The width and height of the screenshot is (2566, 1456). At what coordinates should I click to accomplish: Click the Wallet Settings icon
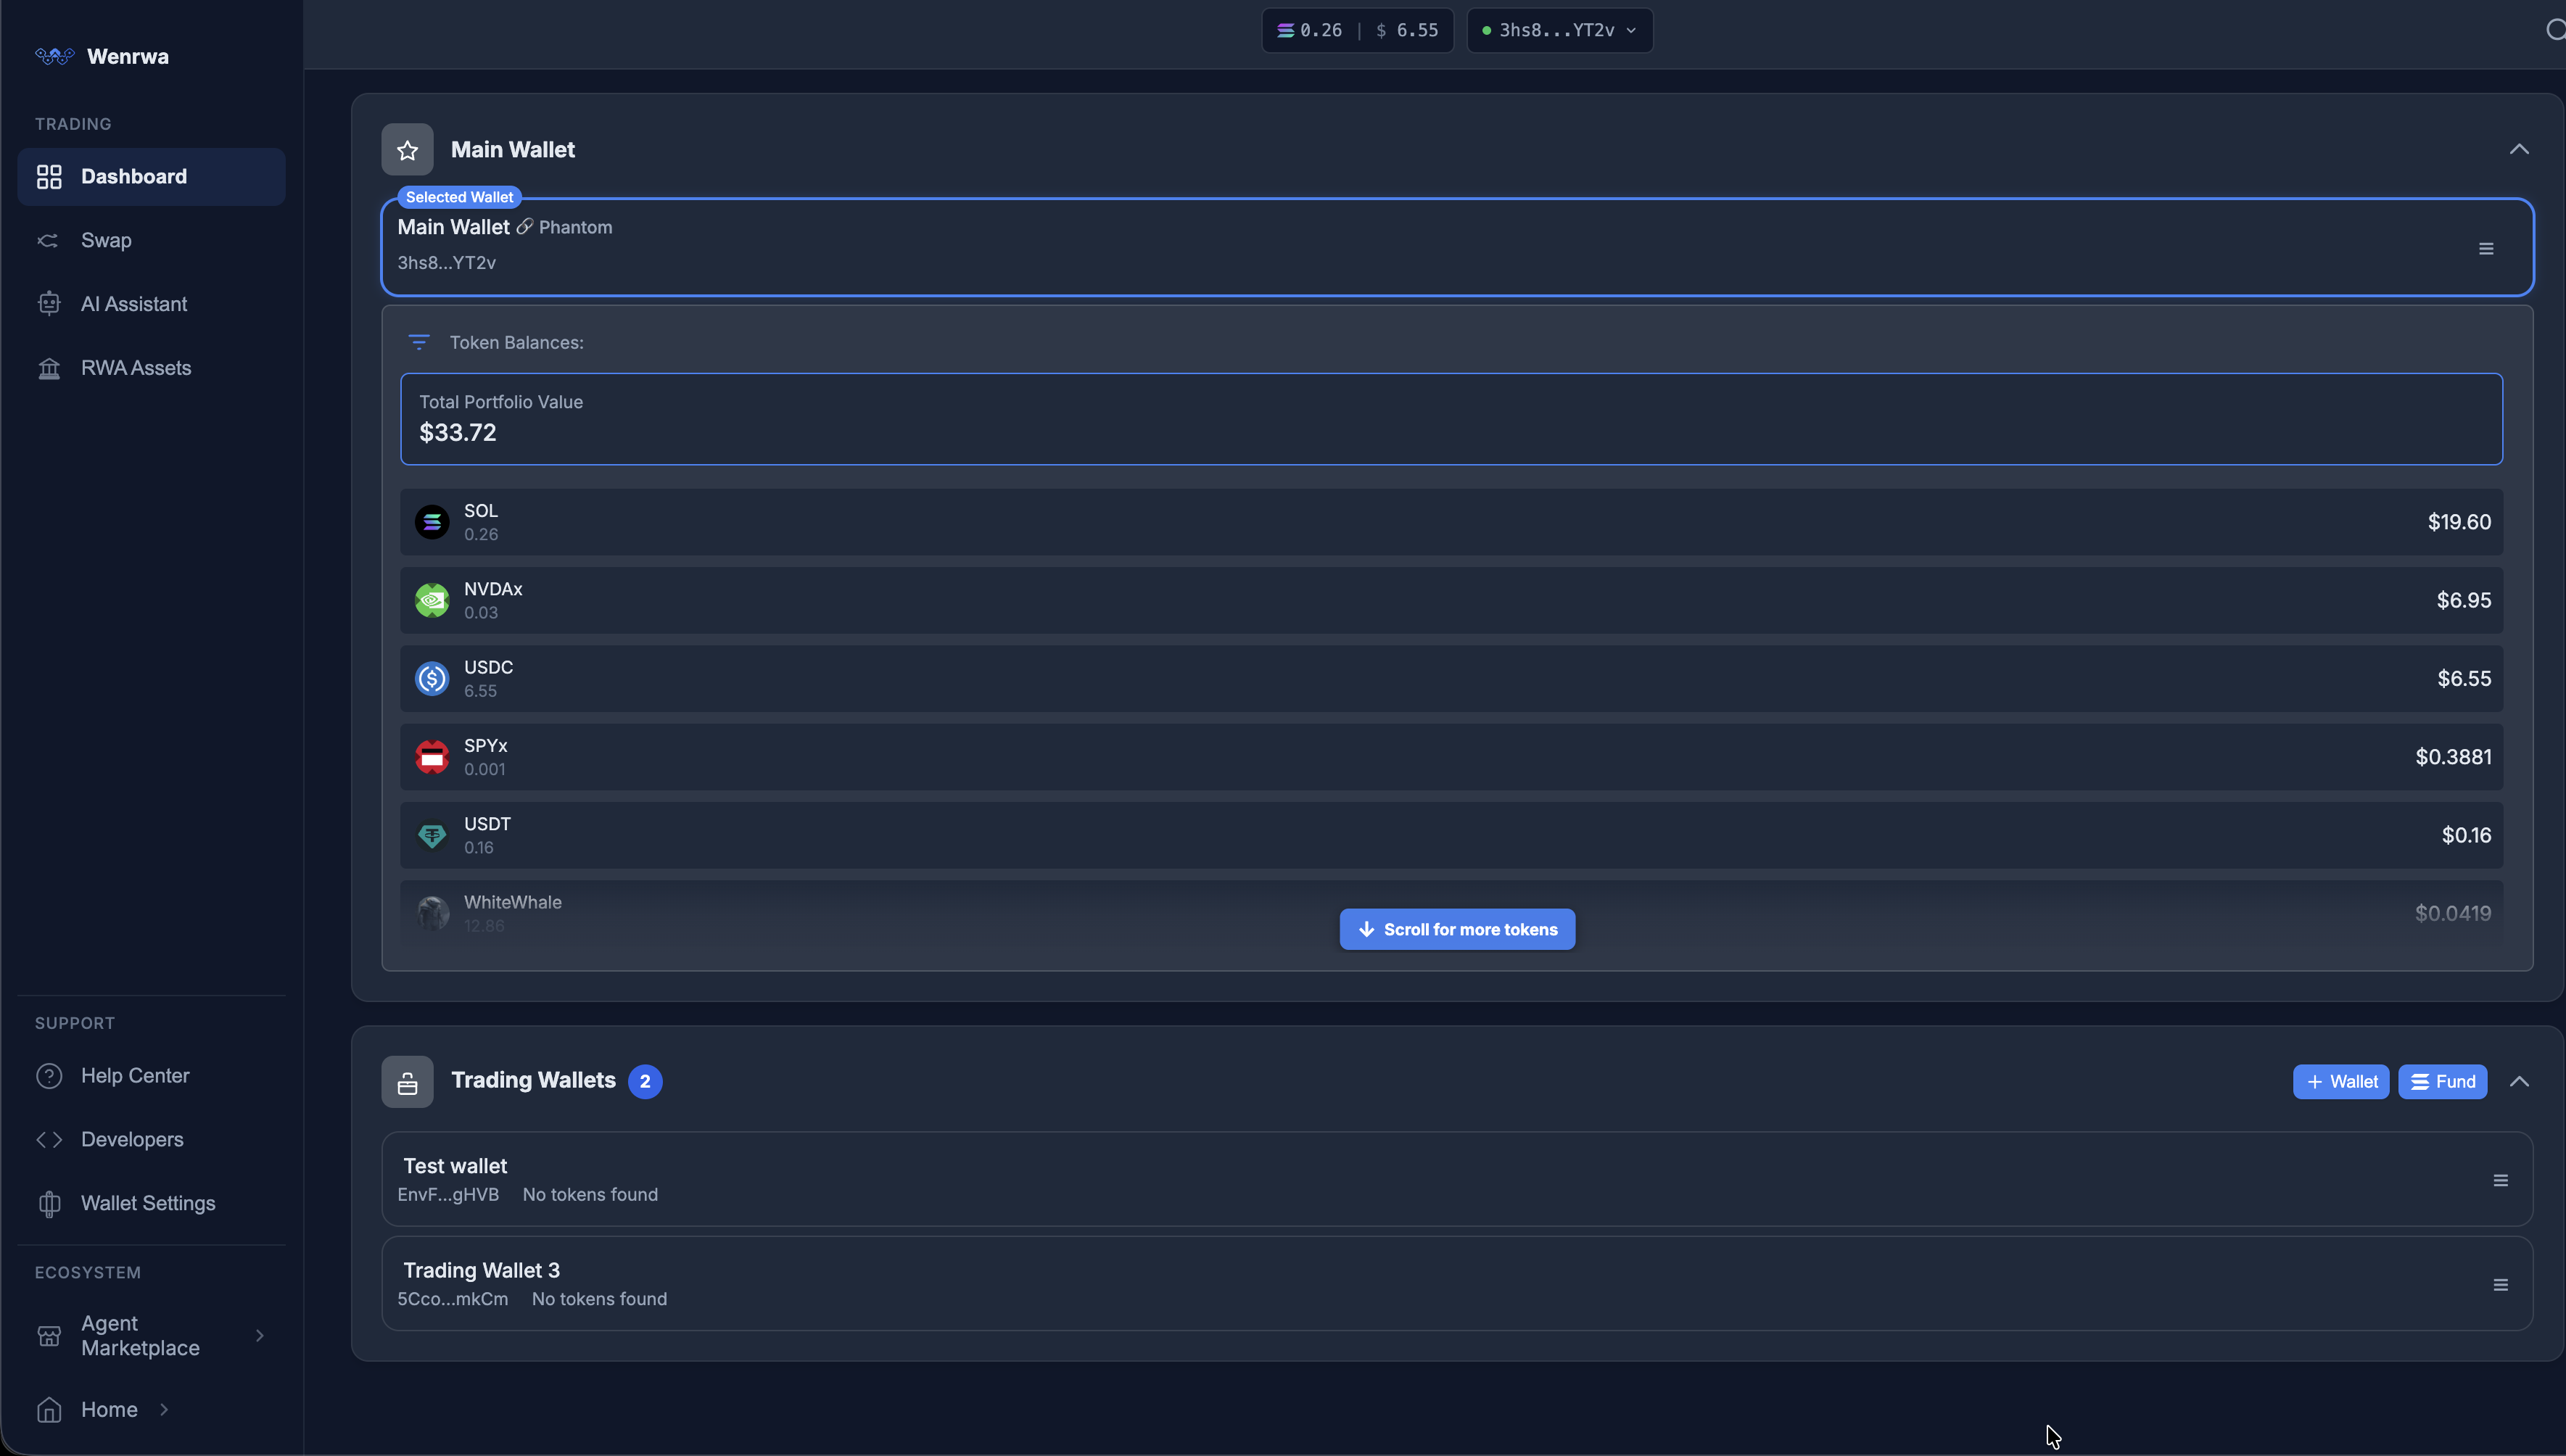point(49,1204)
